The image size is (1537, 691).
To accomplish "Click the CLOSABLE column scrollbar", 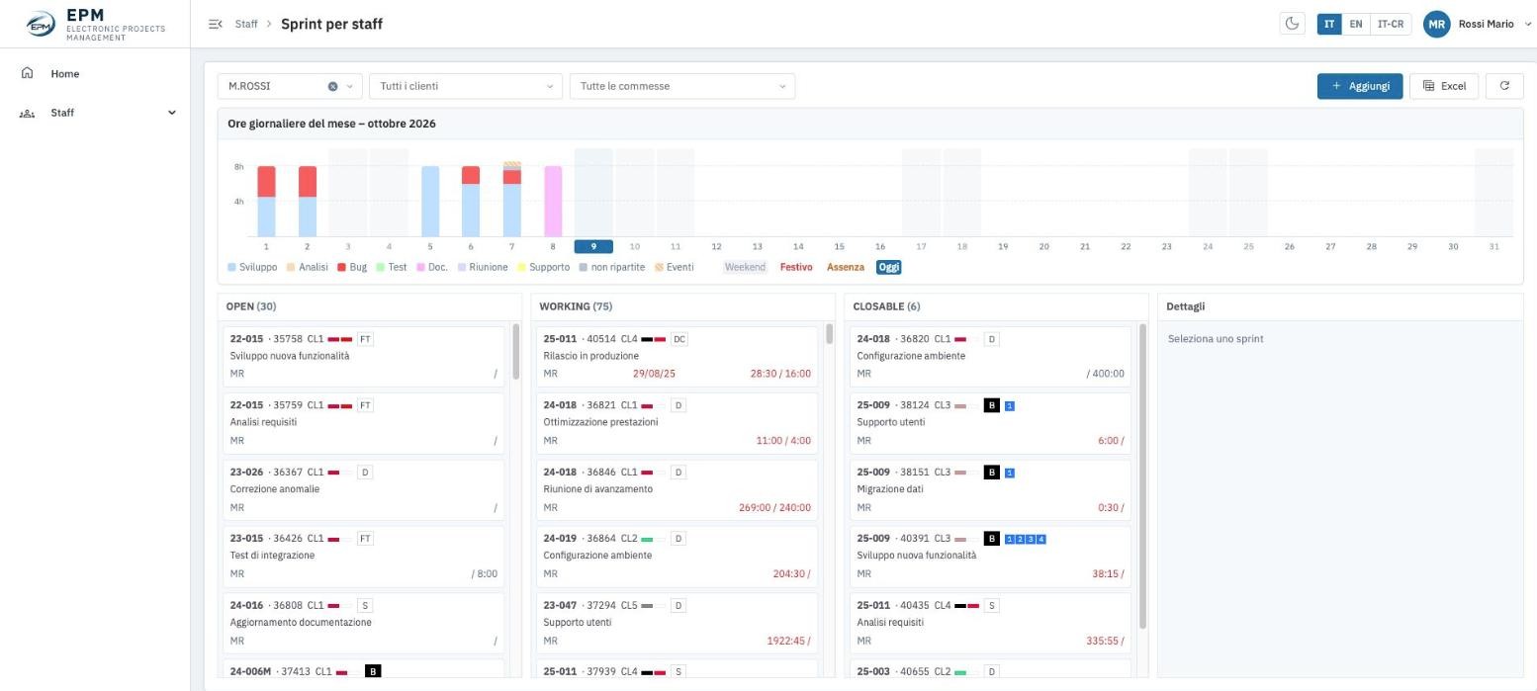I will pos(1143,476).
